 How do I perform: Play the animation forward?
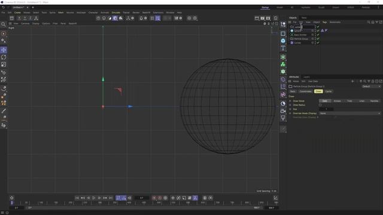point(94,198)
